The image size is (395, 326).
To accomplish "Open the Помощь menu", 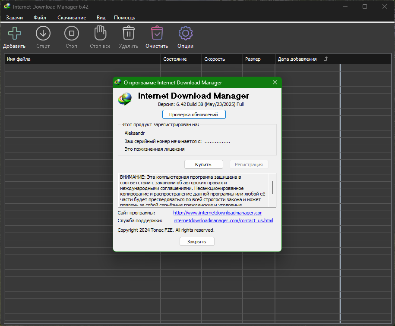I will point(124,18).
